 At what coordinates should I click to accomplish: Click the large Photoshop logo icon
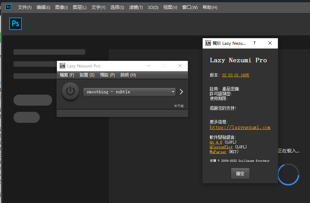point(15,24)
